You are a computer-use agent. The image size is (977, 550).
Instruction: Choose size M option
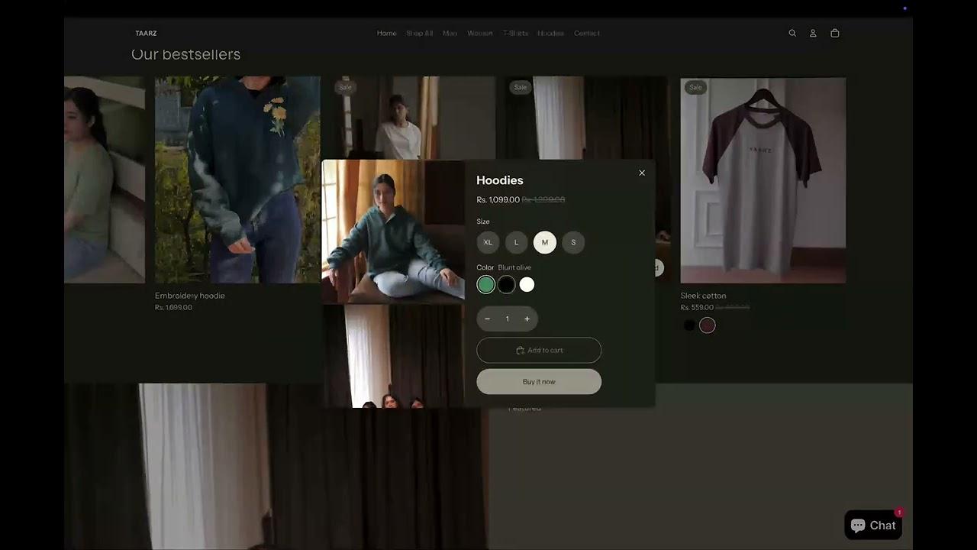(x=544, y=242)
